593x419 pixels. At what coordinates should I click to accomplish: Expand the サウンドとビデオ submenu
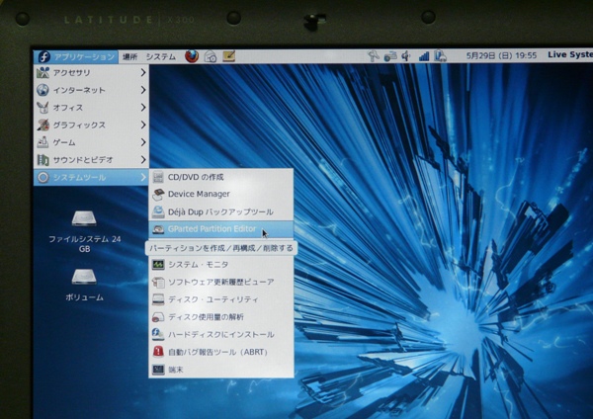89,159
